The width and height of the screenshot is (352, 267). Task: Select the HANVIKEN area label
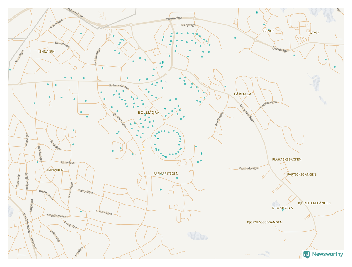click(55, 170)
